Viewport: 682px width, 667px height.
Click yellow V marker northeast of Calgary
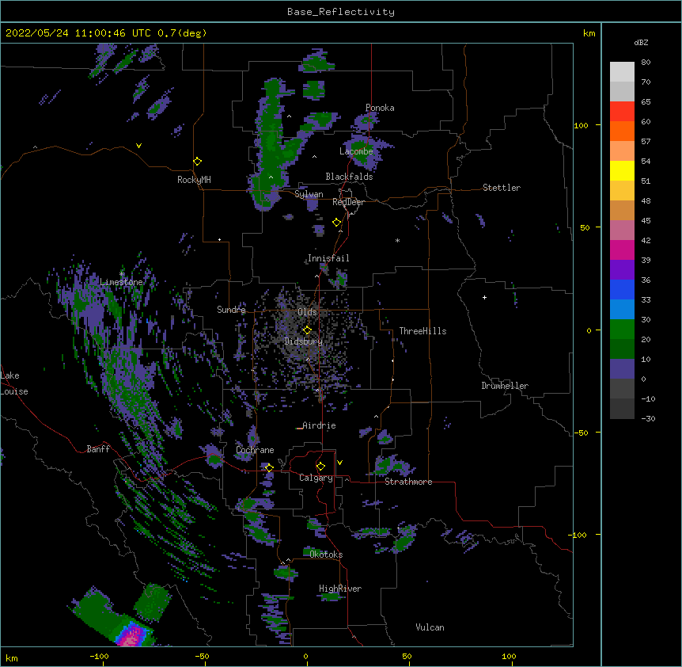[339, 463]
